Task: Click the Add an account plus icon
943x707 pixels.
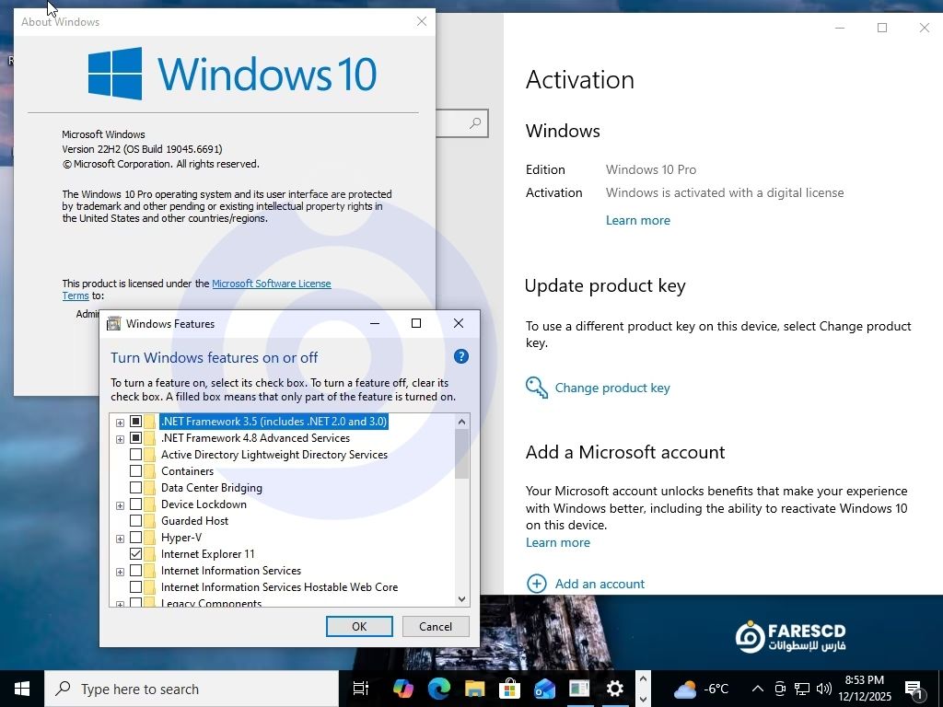Action: (536, 584)
